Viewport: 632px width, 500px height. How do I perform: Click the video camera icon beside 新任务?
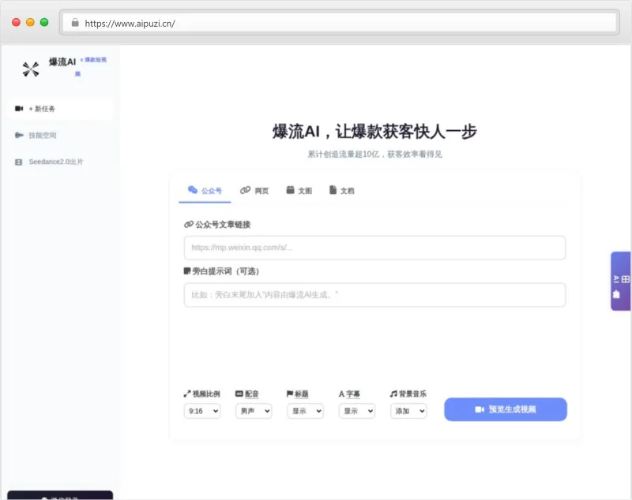point(19,109)
